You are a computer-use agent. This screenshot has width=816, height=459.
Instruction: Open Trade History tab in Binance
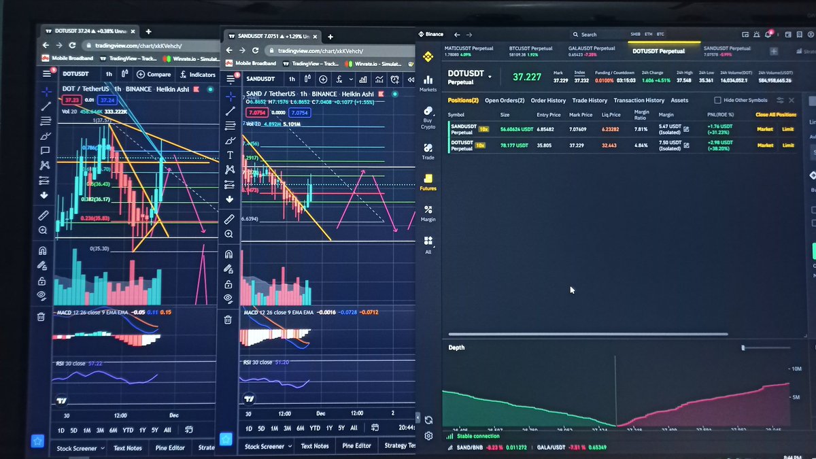click(589, 100)
